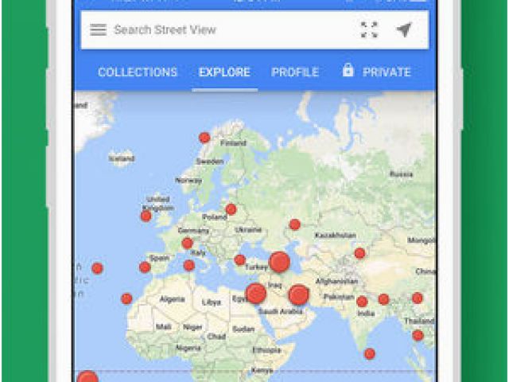Tap the red marker above Poland
The width and height of the screenshot is (509, 382).
click(231, 209)
